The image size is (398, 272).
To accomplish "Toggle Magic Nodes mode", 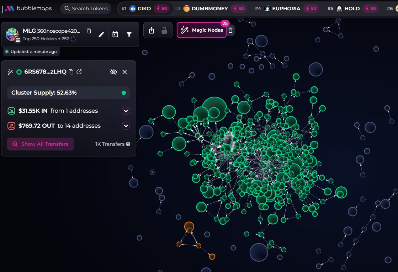I will click(x=202, y=30).
